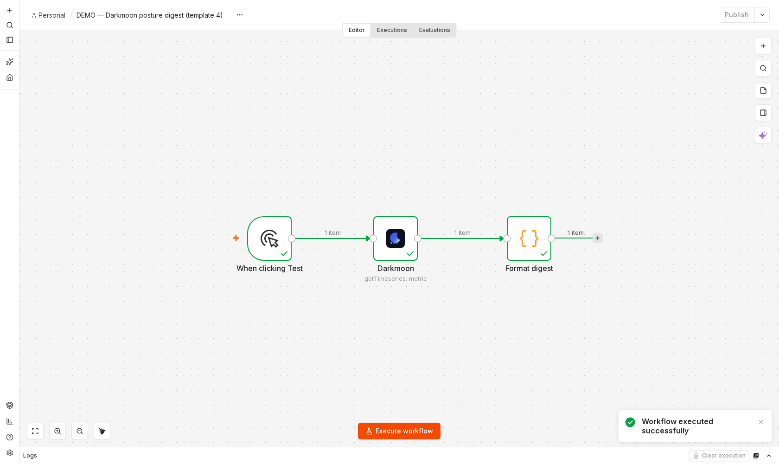Screen dimensions: 779x464
Task: Click the workflow name DEMO — Darkmoon posture digest
Action: click(x=149, y=15)
